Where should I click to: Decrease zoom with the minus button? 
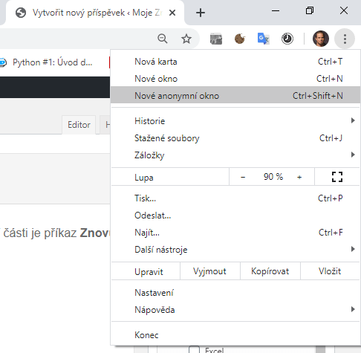coord(243,177)
